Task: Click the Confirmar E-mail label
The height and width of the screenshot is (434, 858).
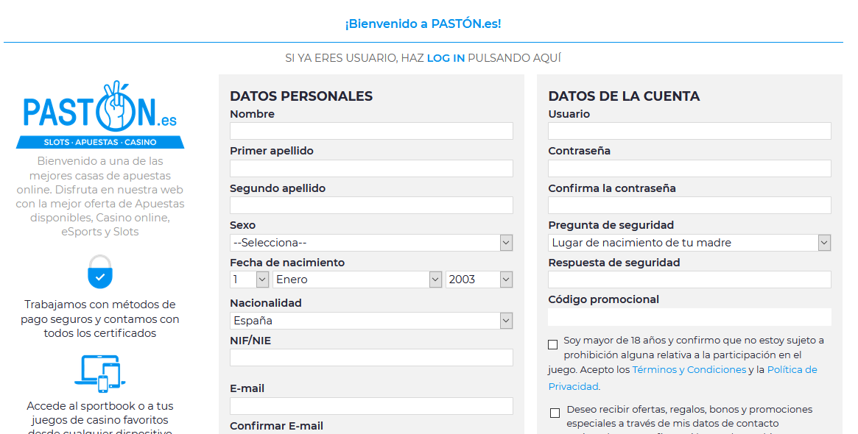Action: [276, 426]
